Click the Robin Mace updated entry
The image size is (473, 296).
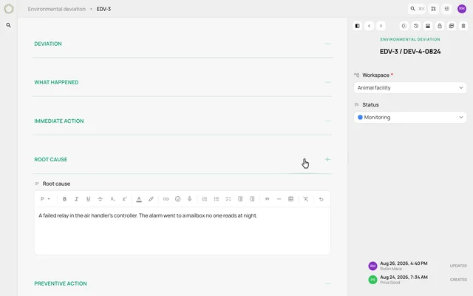418,266
